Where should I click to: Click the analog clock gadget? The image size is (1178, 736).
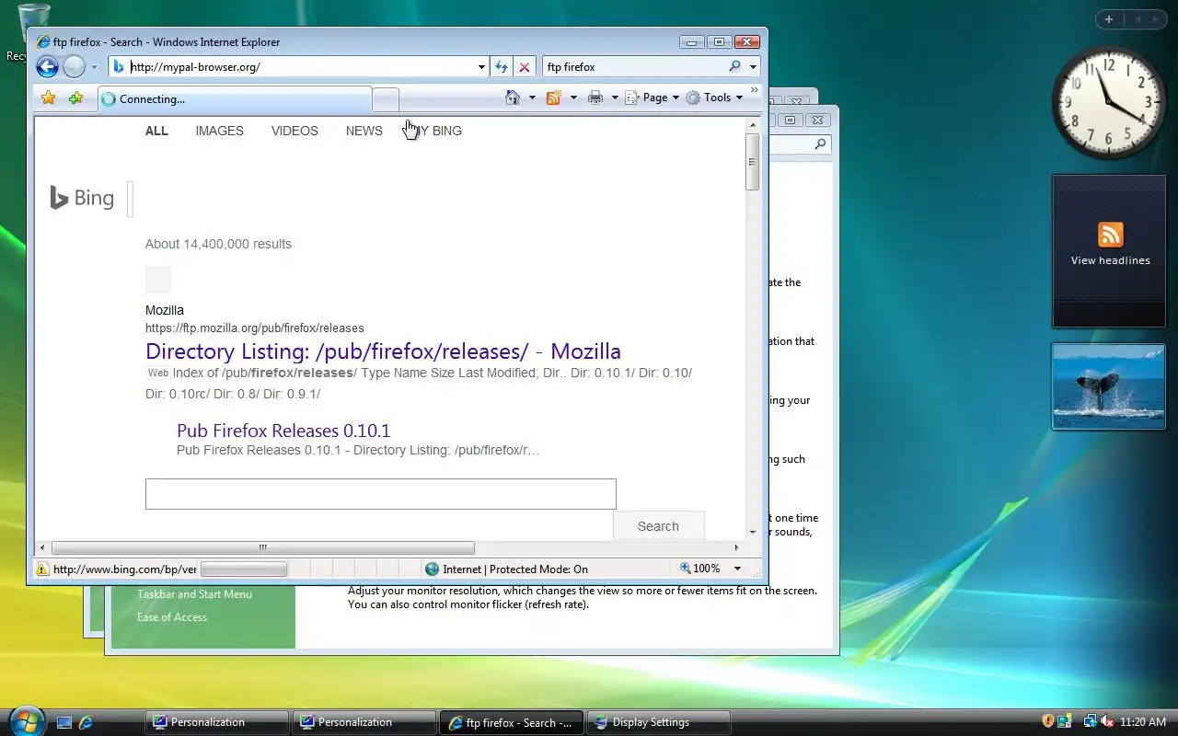tap(1108, 101)
